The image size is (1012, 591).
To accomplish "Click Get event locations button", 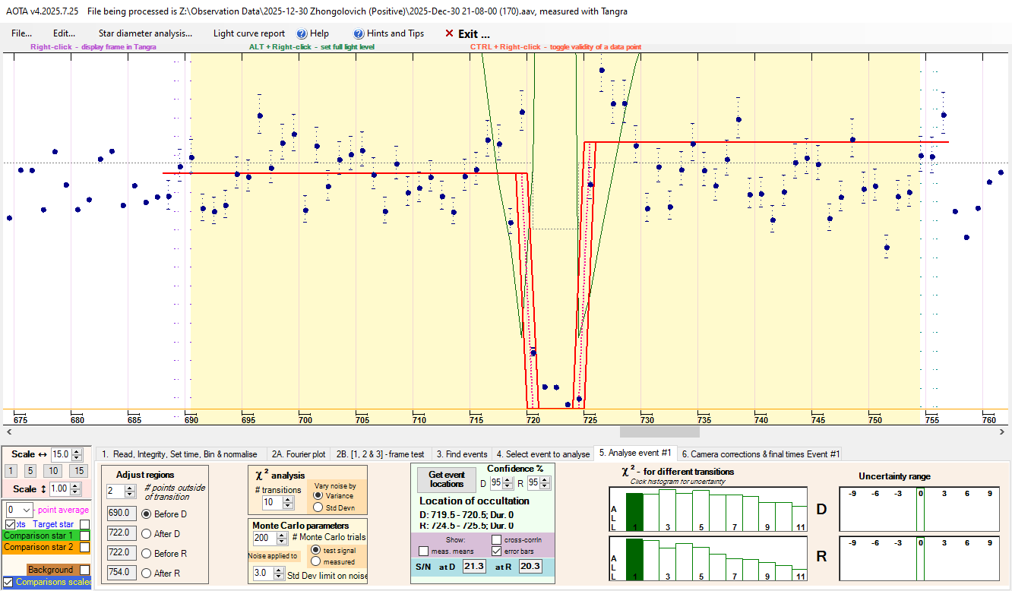I will (447, 479).
